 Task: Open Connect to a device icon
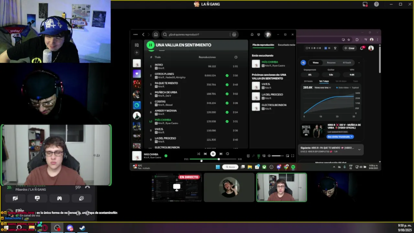pyautogui.click(x=264, y=156)
